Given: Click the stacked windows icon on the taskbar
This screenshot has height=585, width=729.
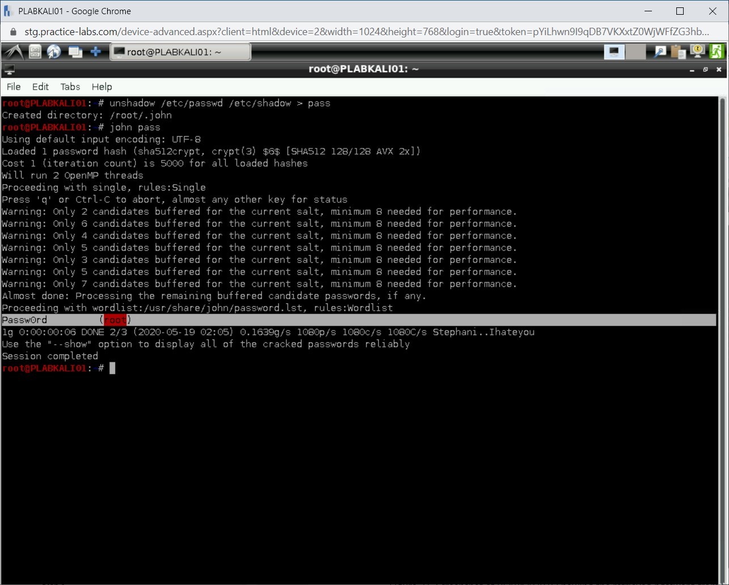Looking at the screenshot, I should tap(75, 51).
